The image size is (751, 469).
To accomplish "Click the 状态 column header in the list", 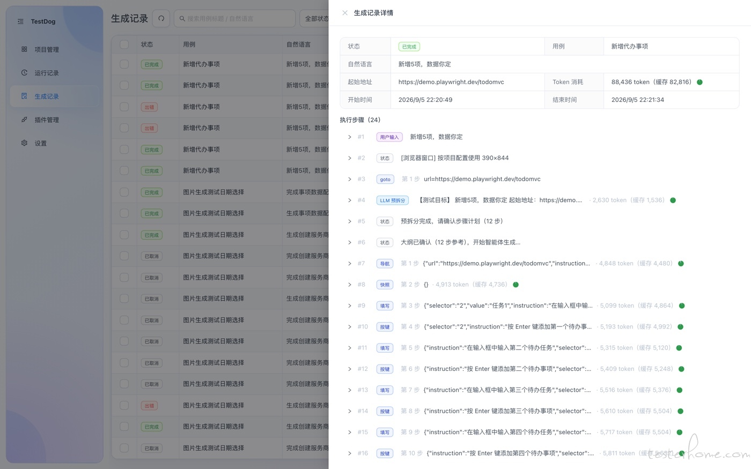I will [x=147, y=44].
